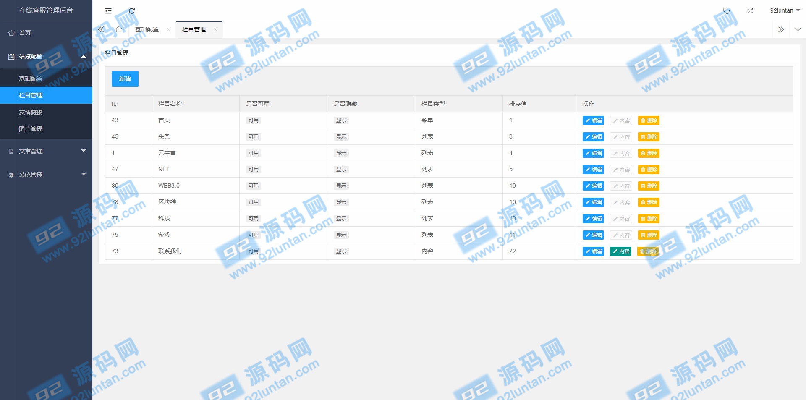Edit the 区块链 row
The height and width of the screenshot is (400, 806).
pyautogui.click(x=593, y=202)
